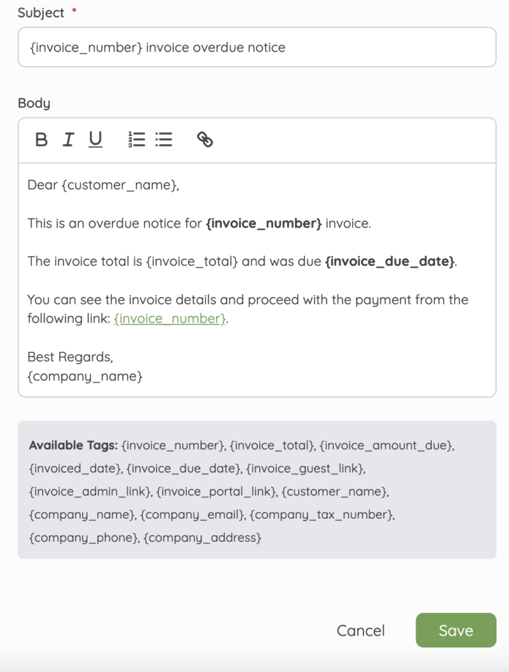Apply italic formatting to body text
Image resolution: width=509 pixels, height=672 pixels.
(68, 139)
